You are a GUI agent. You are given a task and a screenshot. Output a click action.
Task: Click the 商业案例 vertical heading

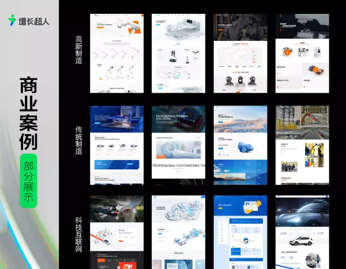point(28,113)
